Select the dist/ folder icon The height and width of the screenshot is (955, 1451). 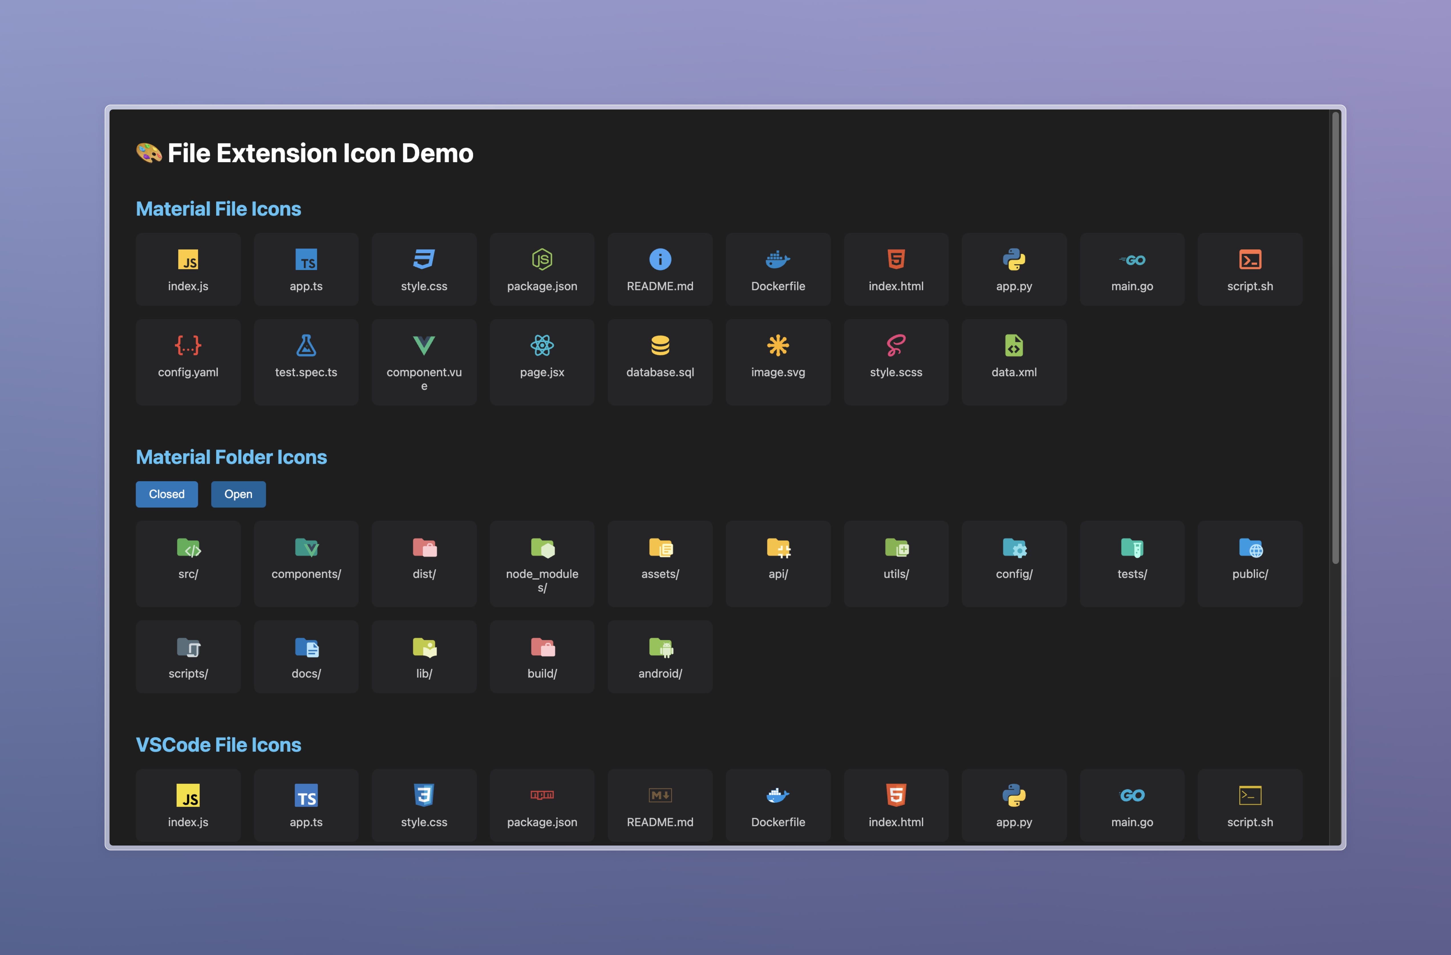pyautogui.click(x=424, y=548)
